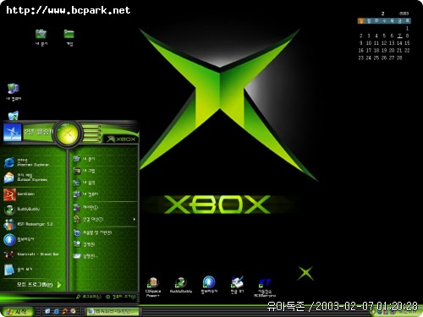Click the airplane user picture in Start menu
423x317 pixels.
point(12,132)
